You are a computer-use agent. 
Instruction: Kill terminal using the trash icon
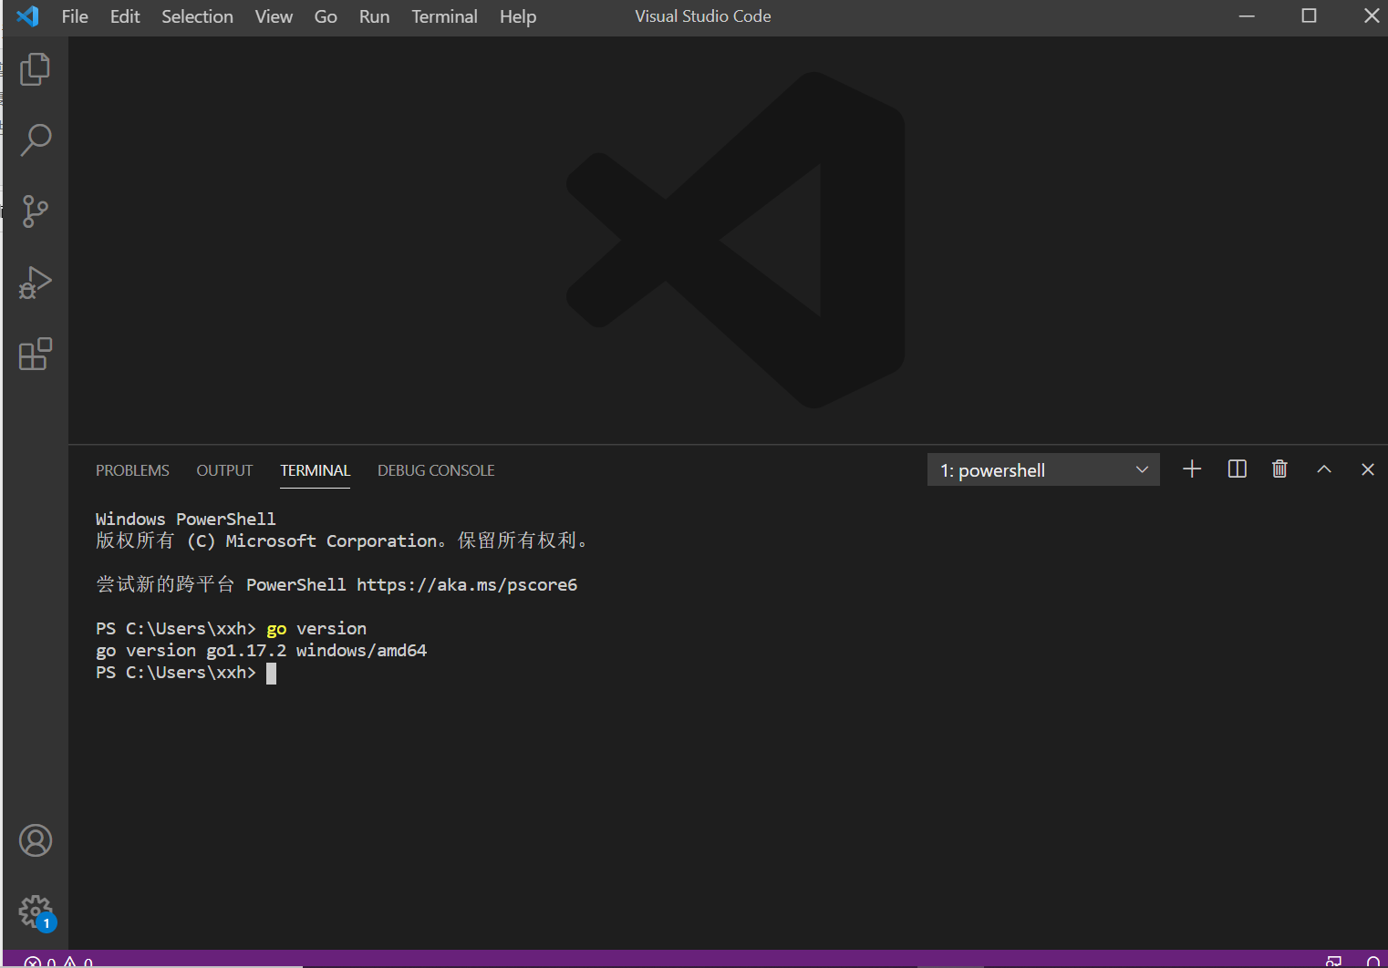pos(1279,469)
